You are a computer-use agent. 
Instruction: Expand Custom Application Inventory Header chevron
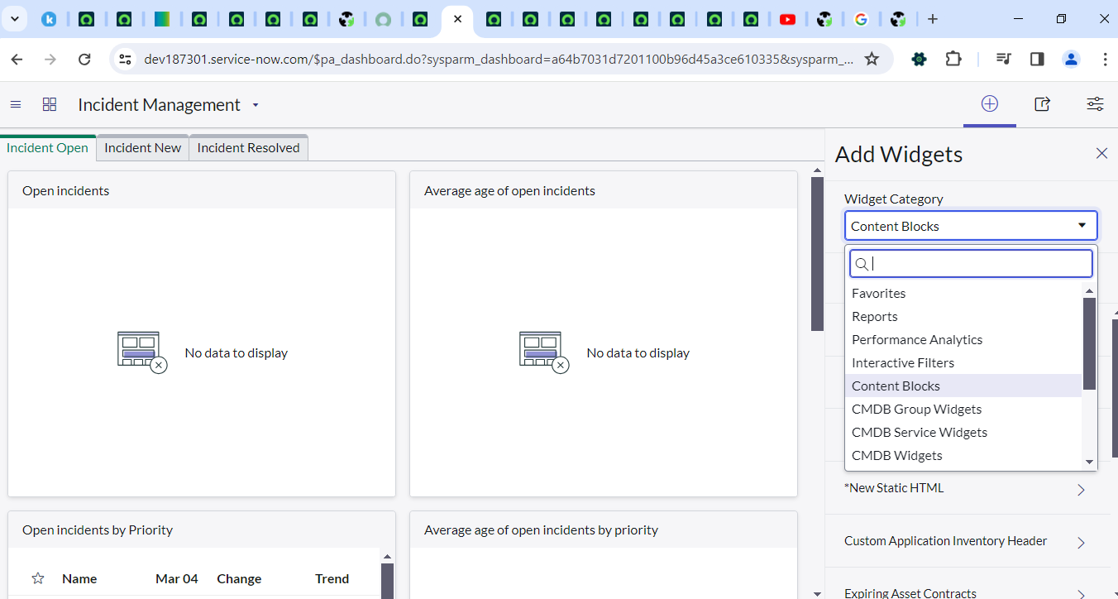tap(1081, 543)
